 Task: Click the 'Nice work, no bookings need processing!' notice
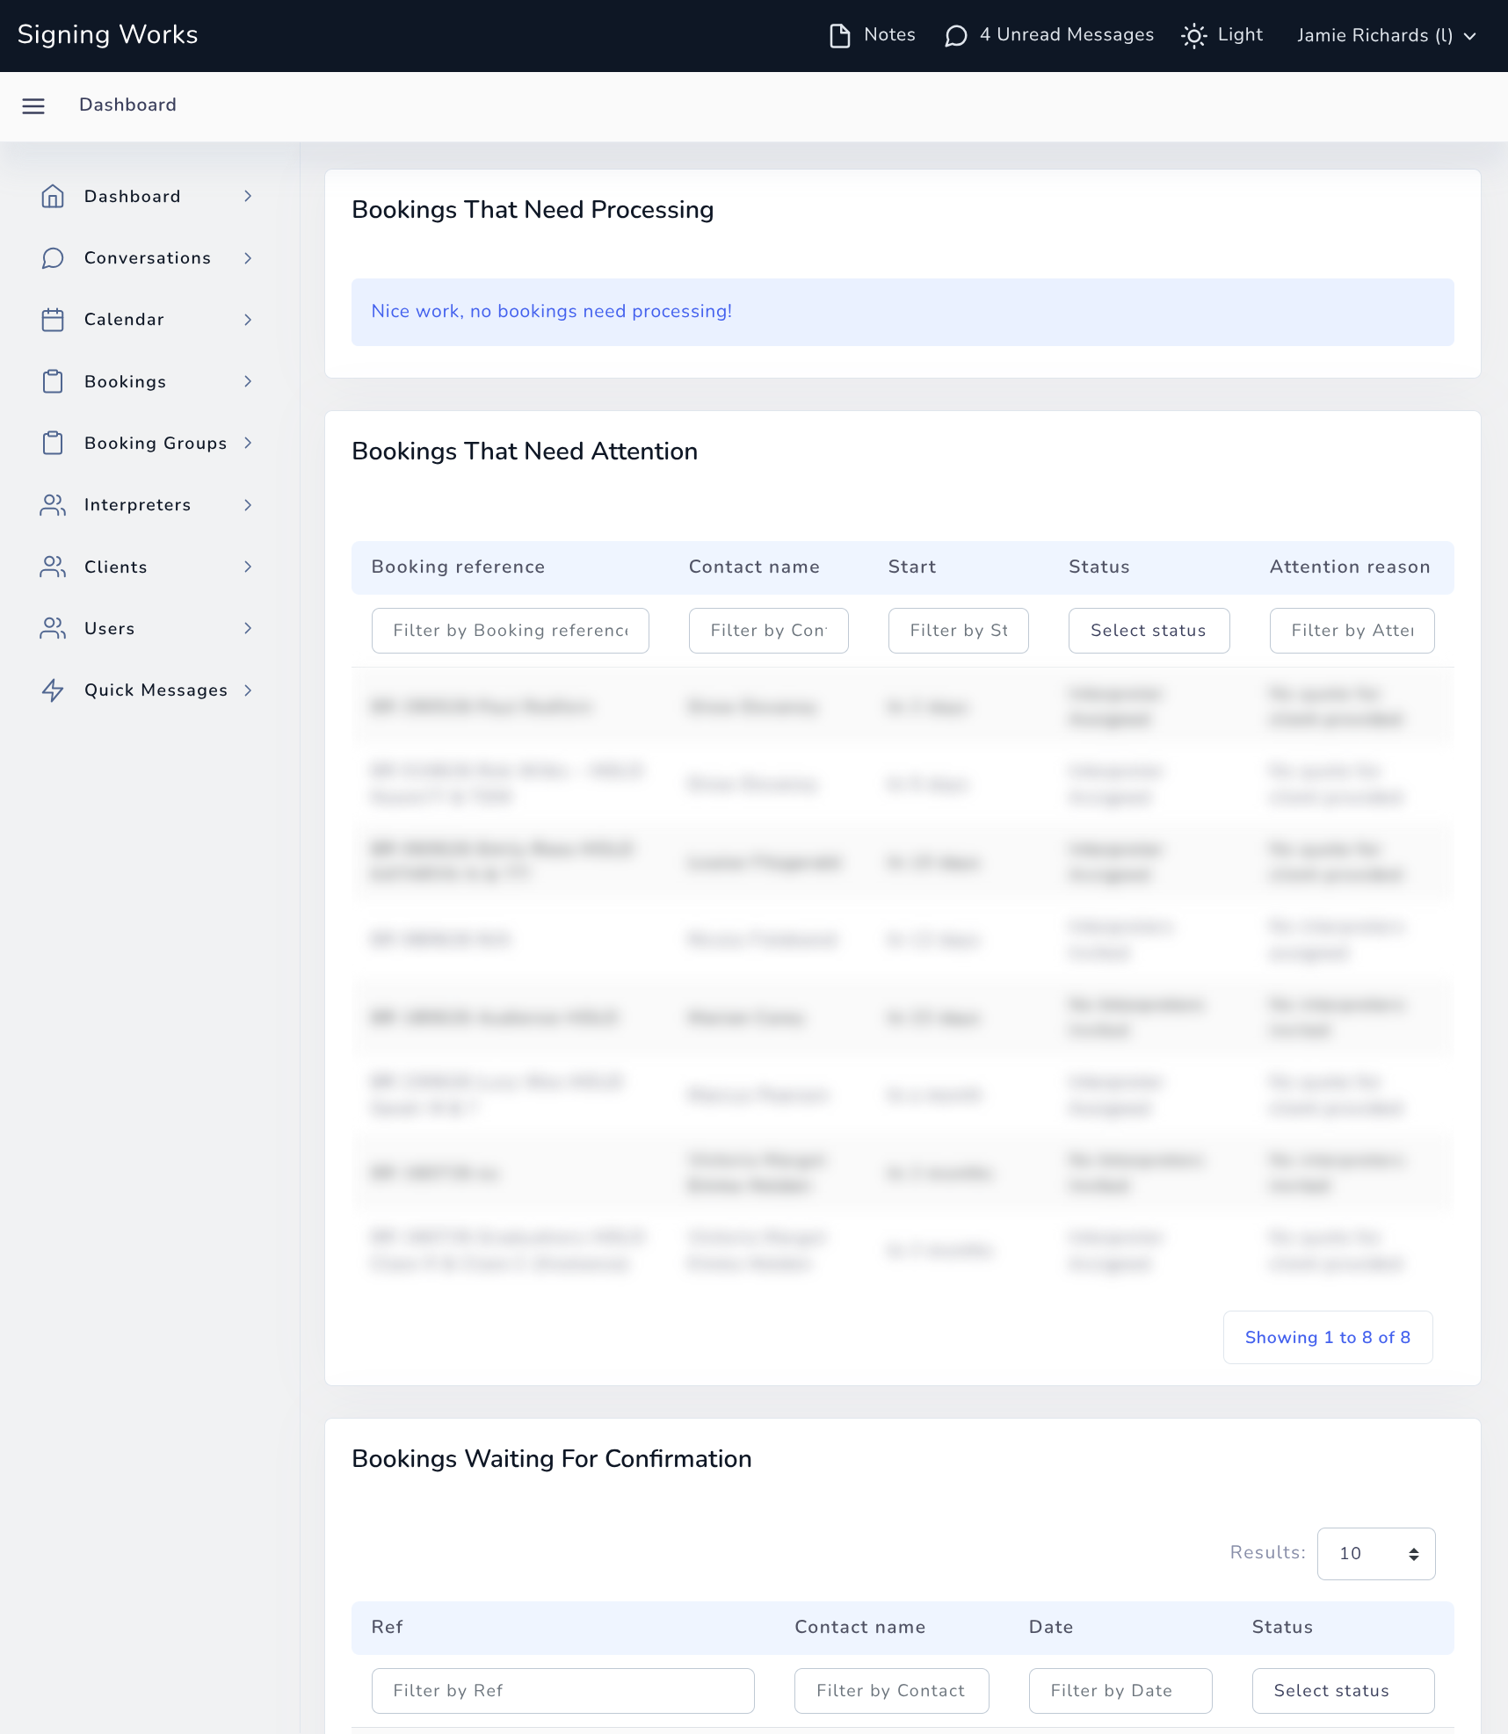pos(903,312)
